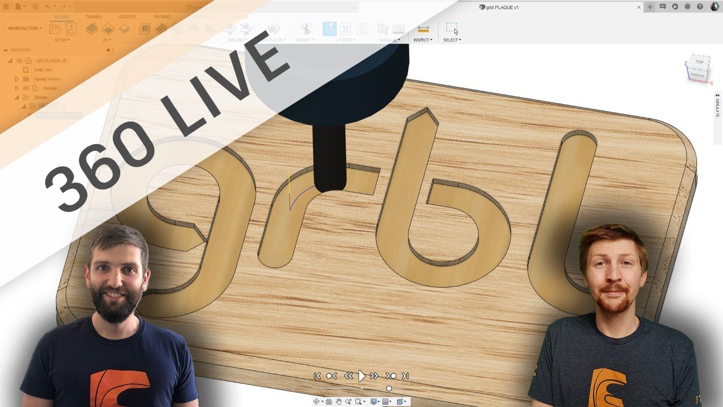Open the Grid settings dropdown in navigation bar

[387, 401]
